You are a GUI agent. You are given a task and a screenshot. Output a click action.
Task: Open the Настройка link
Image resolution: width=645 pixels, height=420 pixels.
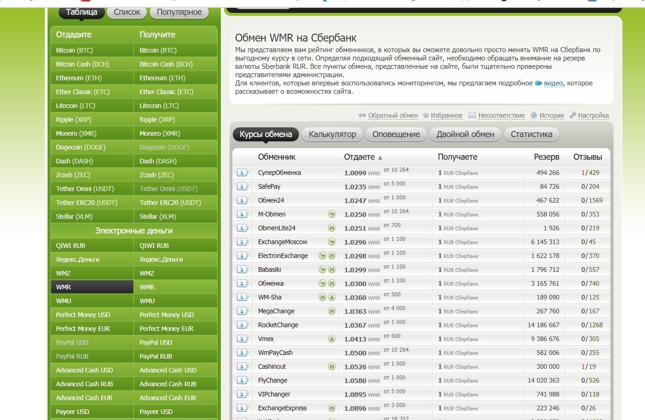tap(593, 115)
